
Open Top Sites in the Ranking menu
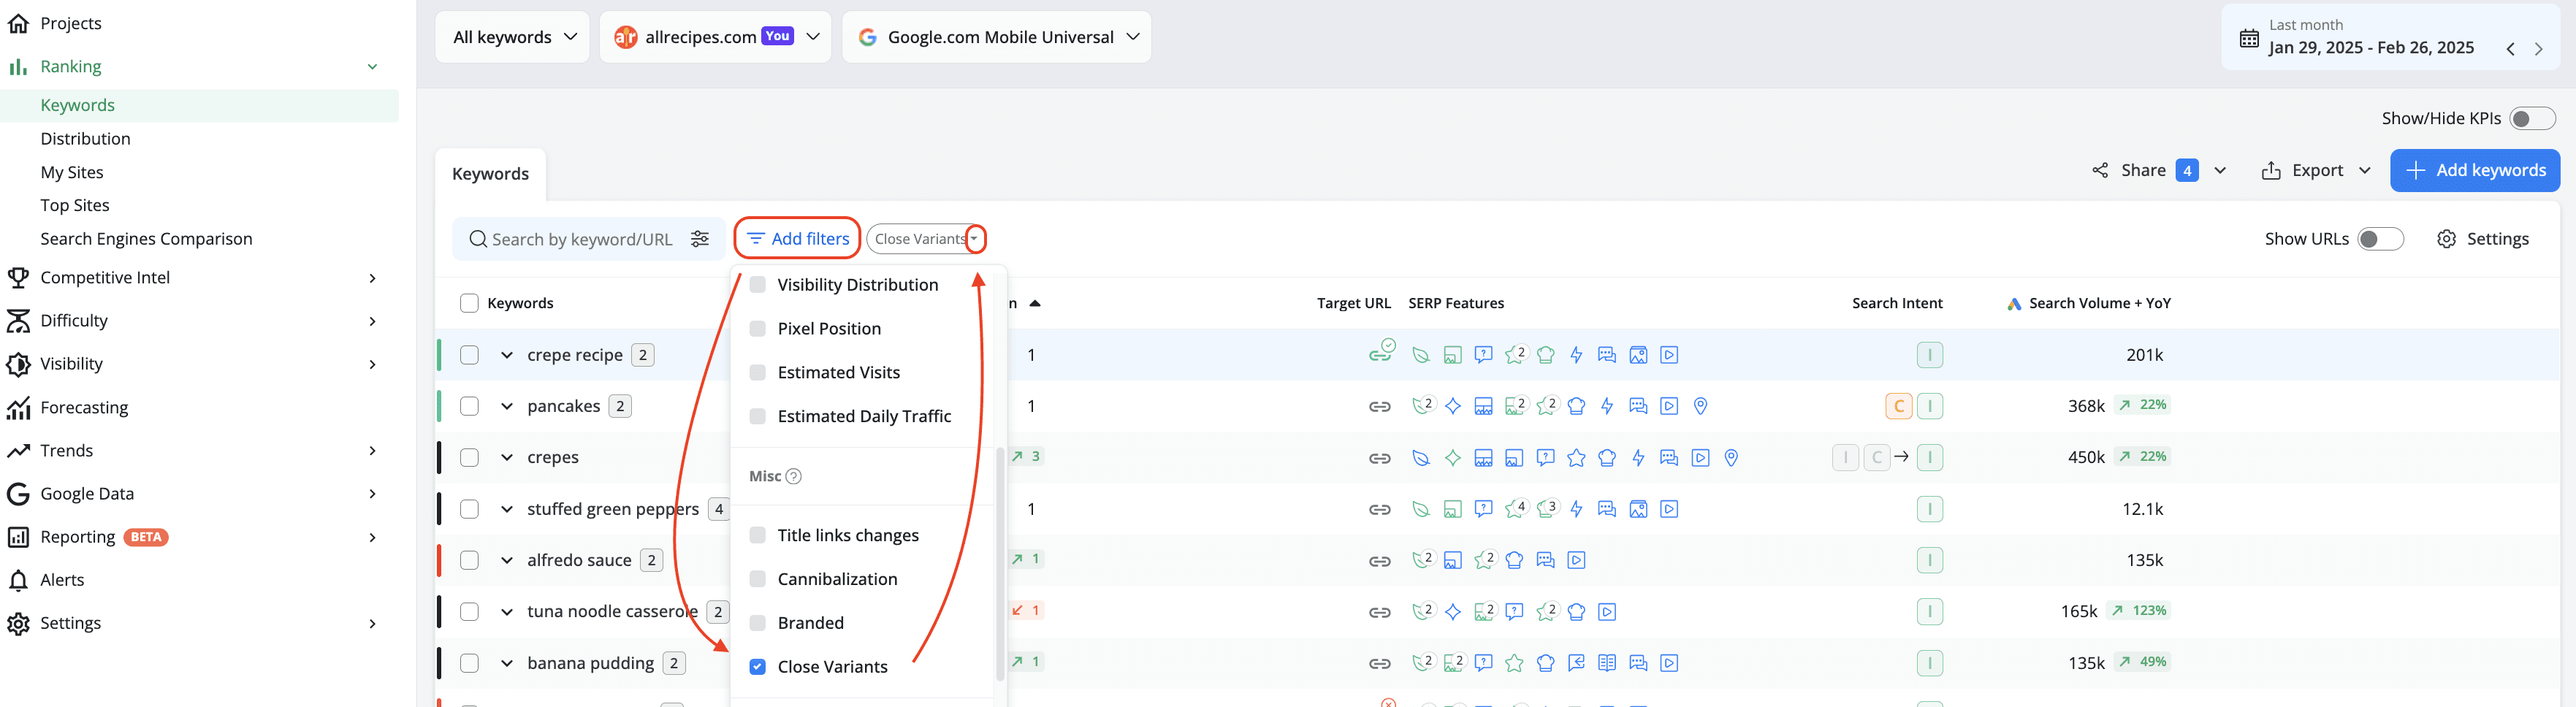75,205
